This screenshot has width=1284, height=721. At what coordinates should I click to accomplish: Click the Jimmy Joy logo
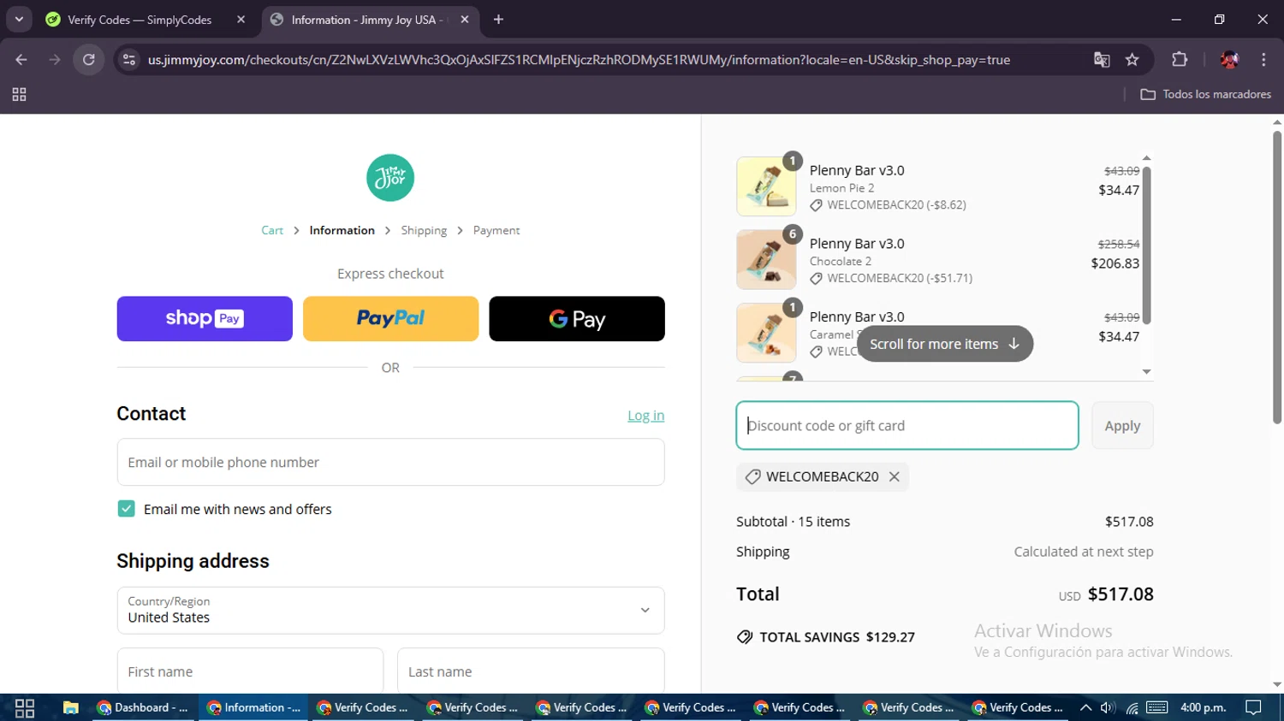390,178
